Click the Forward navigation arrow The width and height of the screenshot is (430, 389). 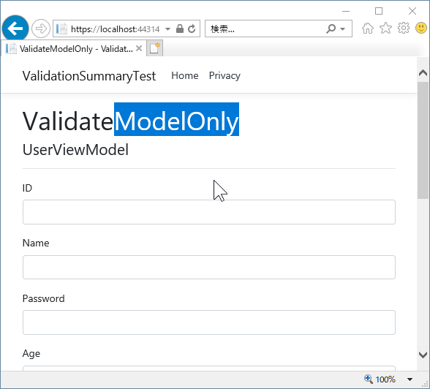tap(41, 29)
